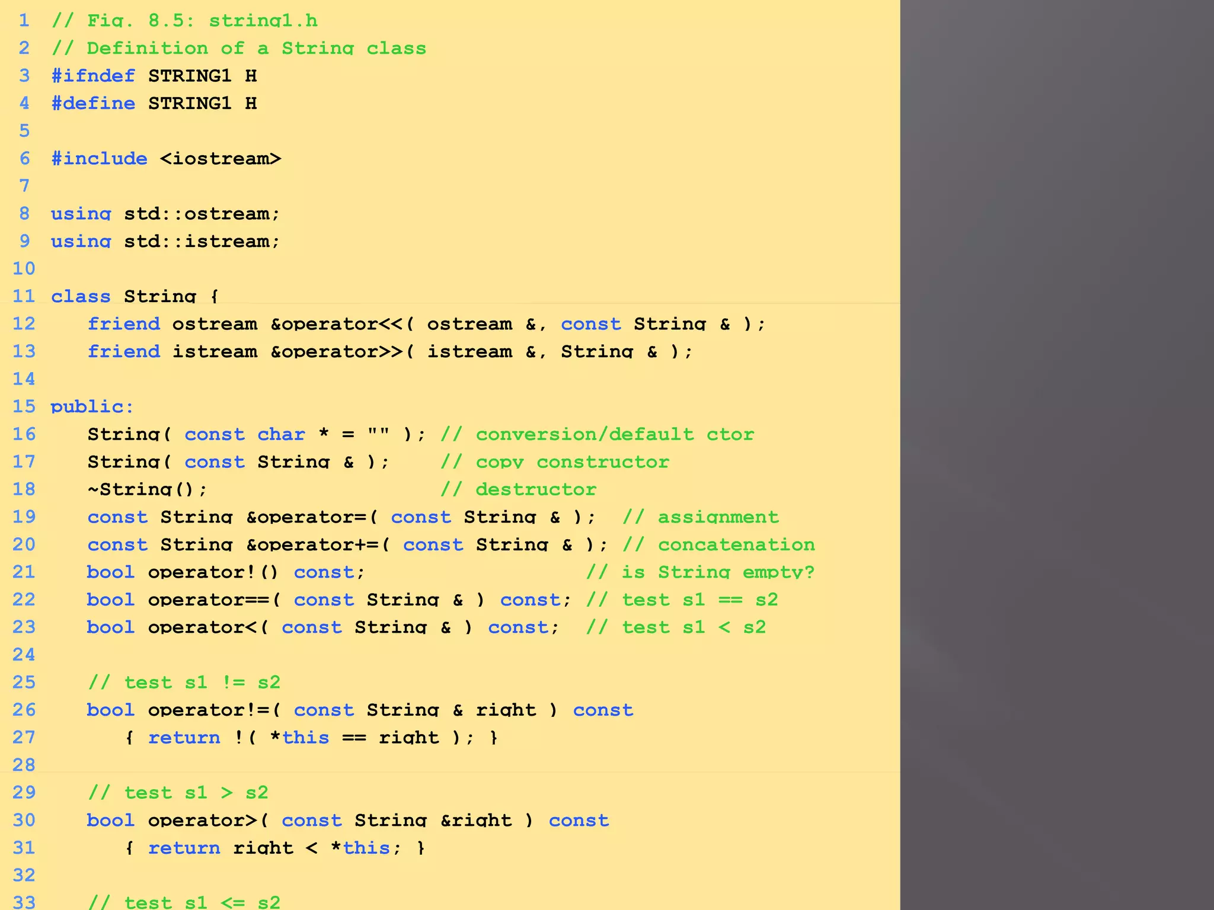Click the 'bool operator>( const String &right ) const' line
The image size is (1214, 910).
coord(348,820)
